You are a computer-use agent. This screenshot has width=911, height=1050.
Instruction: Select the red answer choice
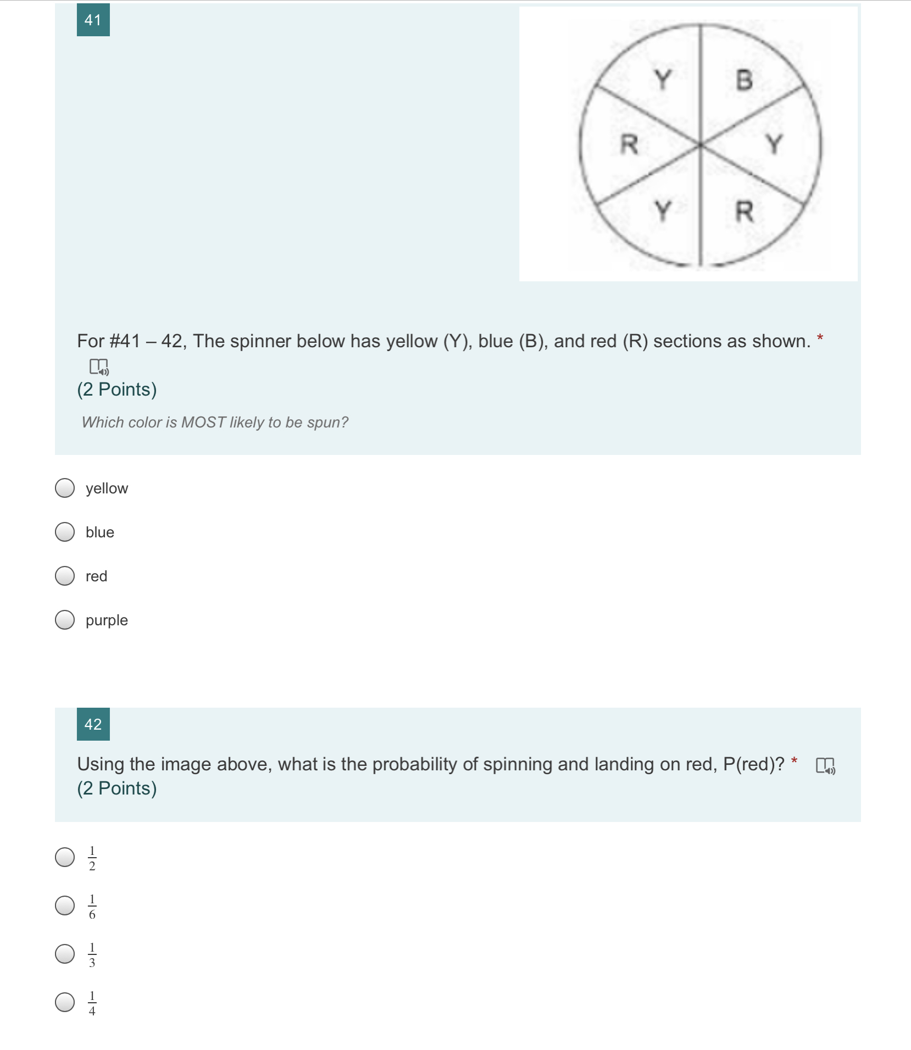64,576
